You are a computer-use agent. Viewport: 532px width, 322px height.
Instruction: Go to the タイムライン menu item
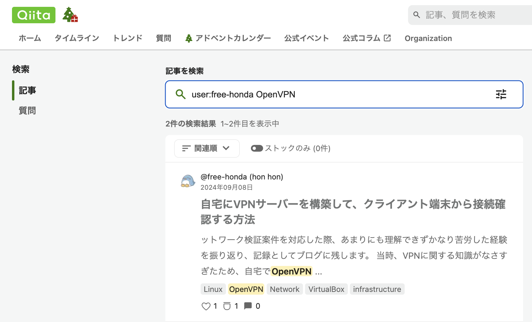tap(77, 38)
